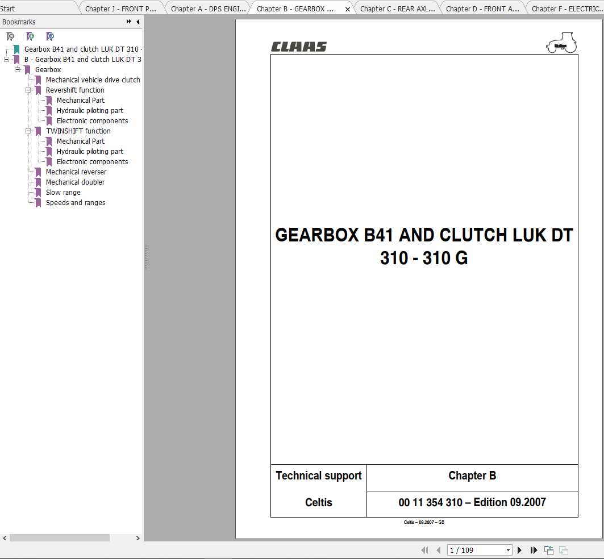Click the previous view icon next to last page
604x559 pixels.
pos(548,550)
